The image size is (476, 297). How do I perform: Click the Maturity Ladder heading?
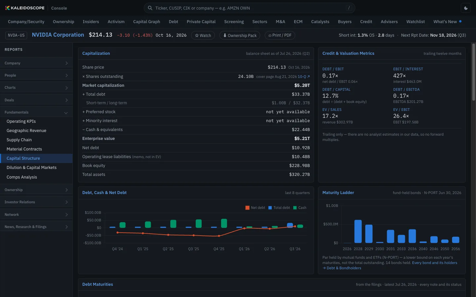tap(338, 193)
